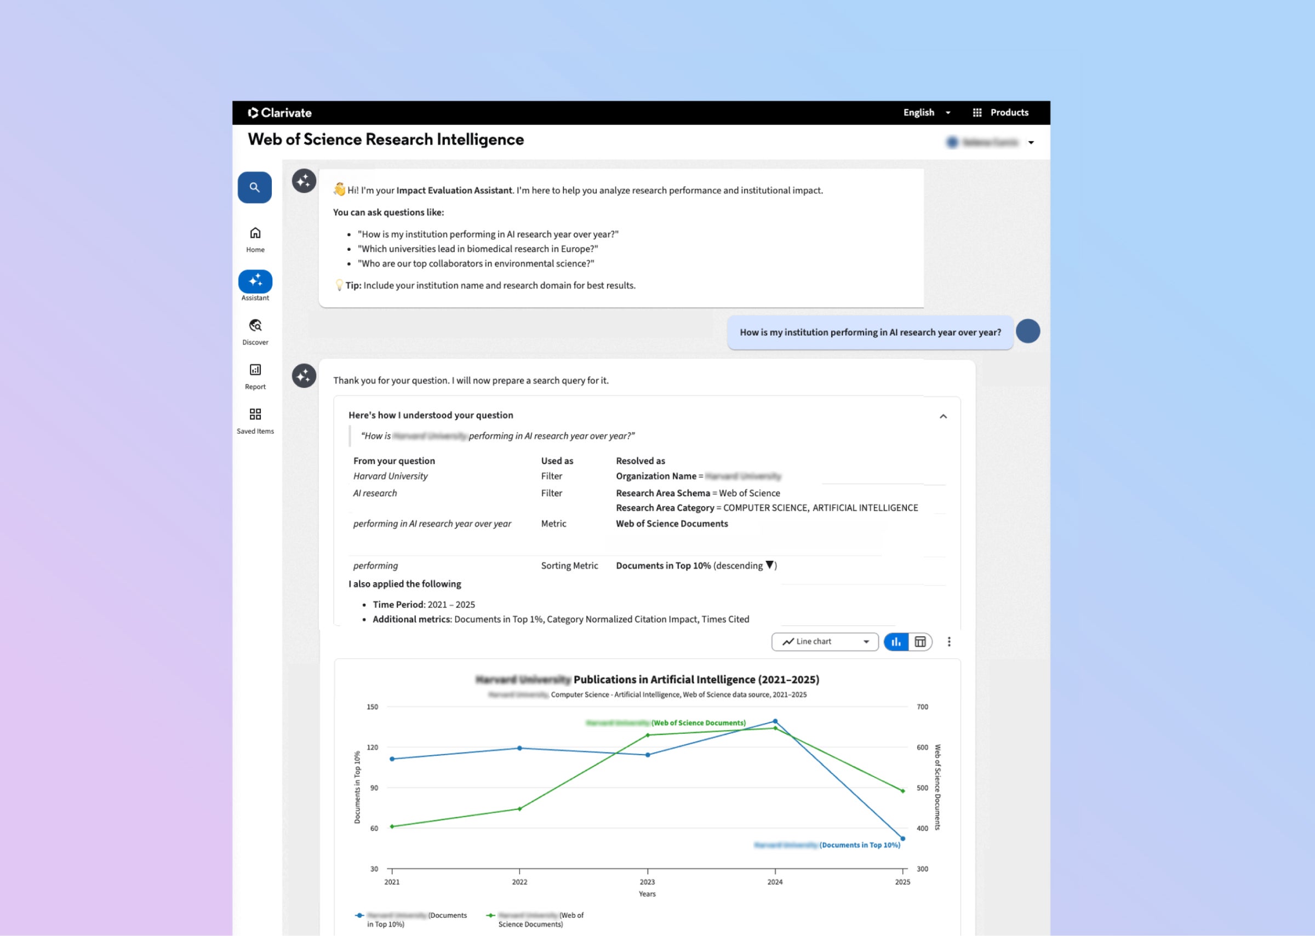Click the Products grid icon
Screen dimensions: 1315x936
pos(976,113)
